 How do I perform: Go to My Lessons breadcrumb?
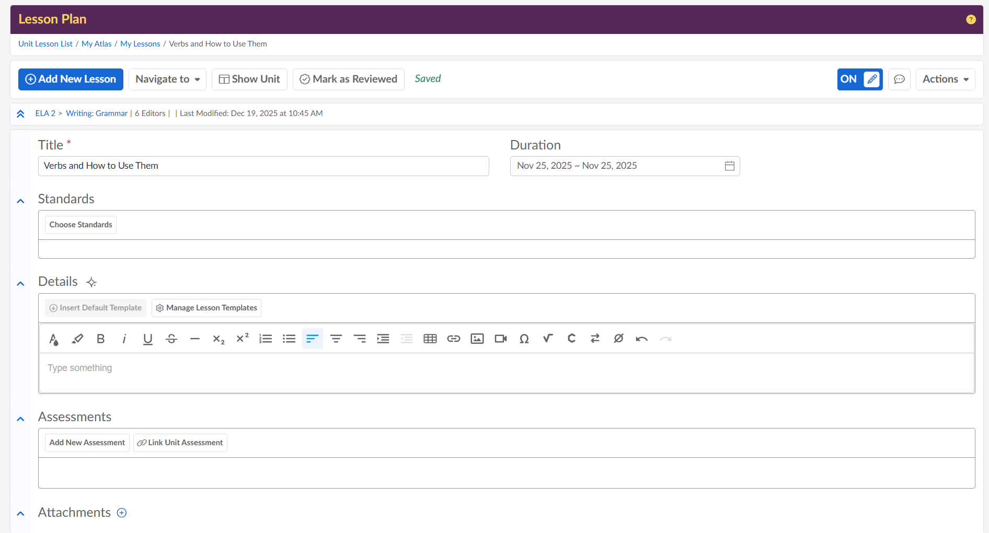(140, 44)
